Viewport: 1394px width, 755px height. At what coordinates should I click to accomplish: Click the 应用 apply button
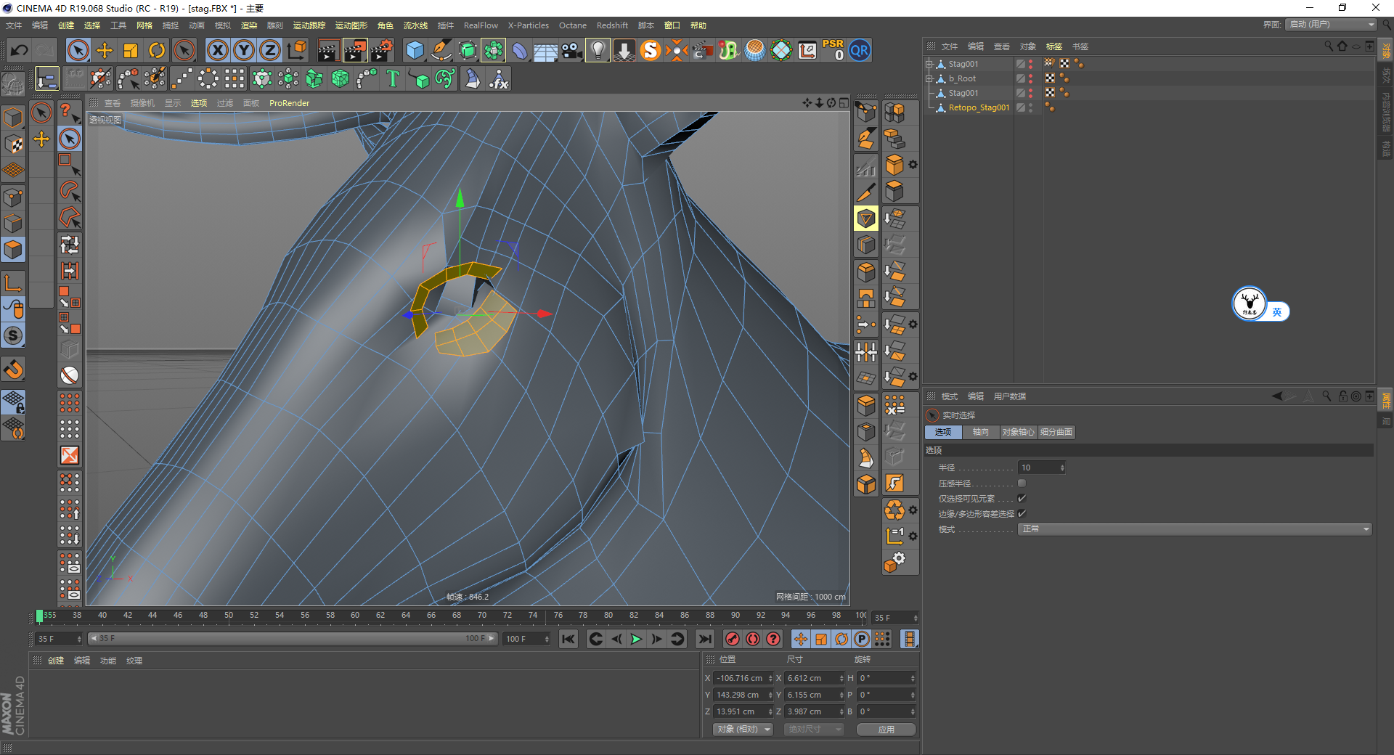(x=886, y=730)
